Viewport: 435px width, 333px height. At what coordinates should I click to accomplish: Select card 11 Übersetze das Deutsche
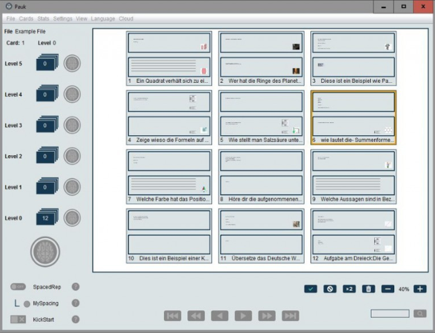[x=261, y=235]
